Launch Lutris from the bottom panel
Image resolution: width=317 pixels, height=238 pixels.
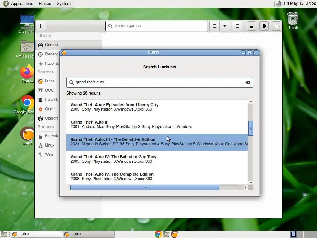tap(174, 234)
